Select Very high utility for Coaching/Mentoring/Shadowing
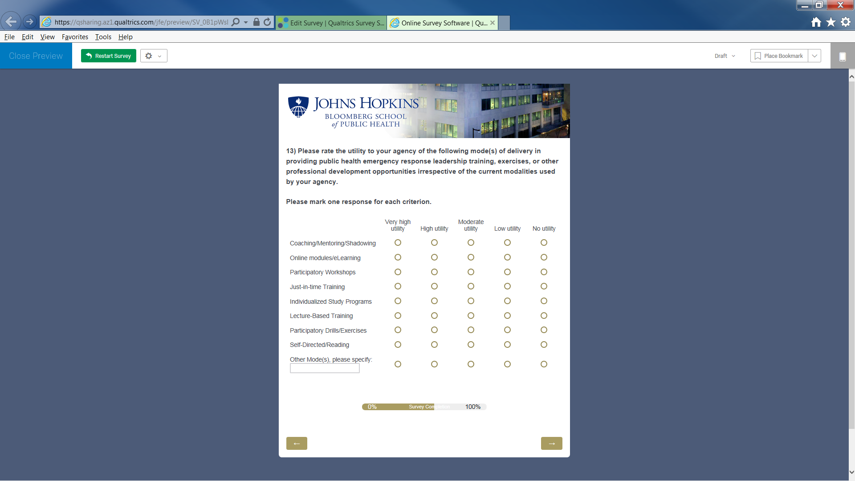This screenshot has height=481, width=855. click(x=398, y=243)
